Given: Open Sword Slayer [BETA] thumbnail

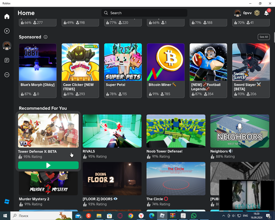Looking at the screenshot, I should (251, 62).
